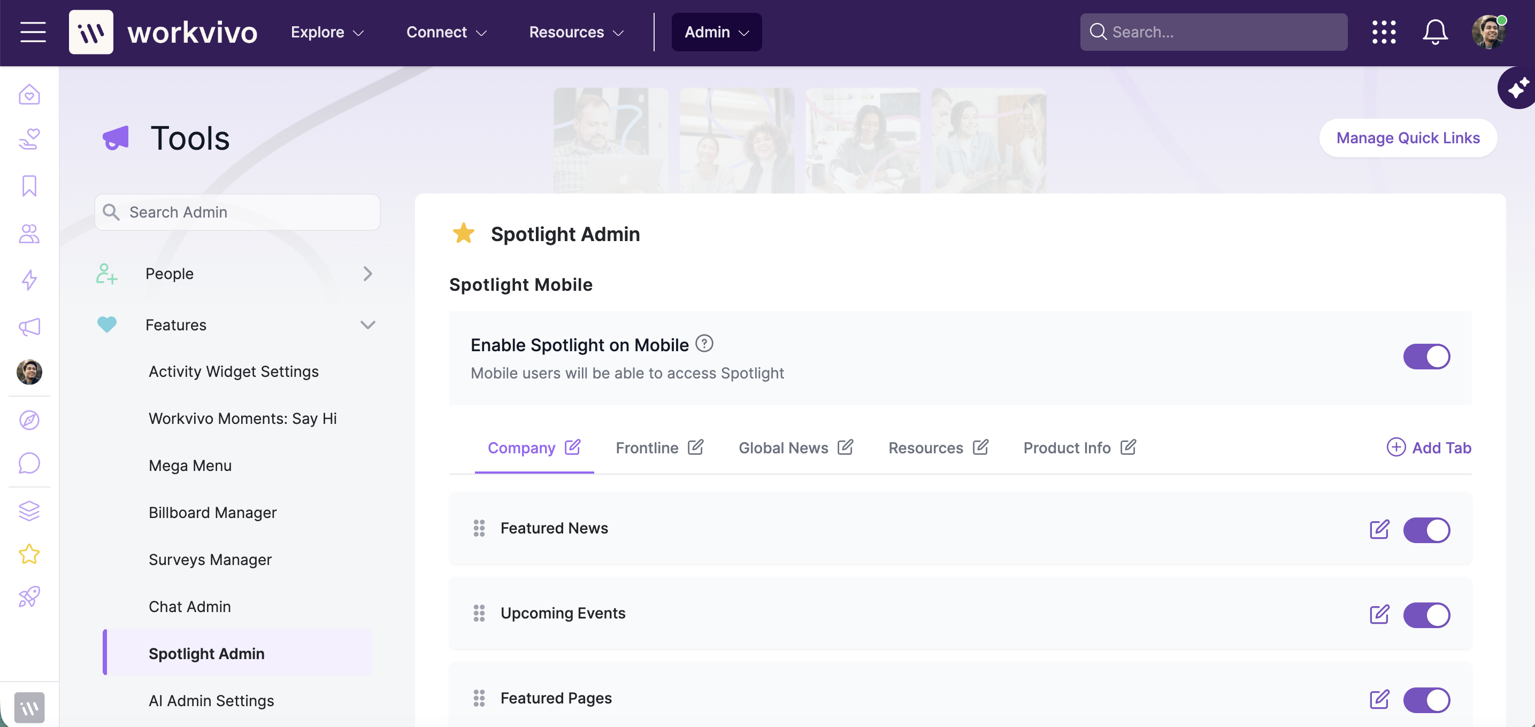1535x727 pixels.
Task: Click the Workvivo badge at sidebar bottom
Action: tap(29, 707)
